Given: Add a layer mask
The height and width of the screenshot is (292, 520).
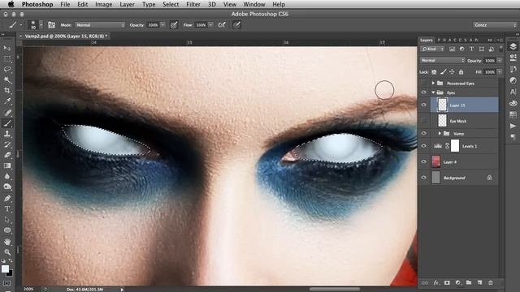Looking at the screenshot, I should coord(447,283).
